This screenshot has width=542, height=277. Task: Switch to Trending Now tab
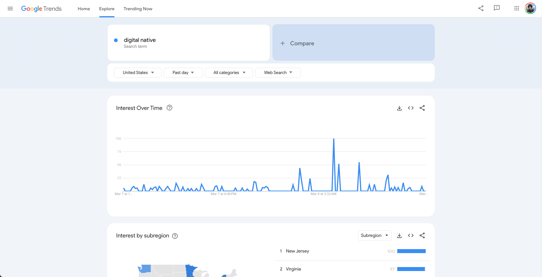coord(138,9)
